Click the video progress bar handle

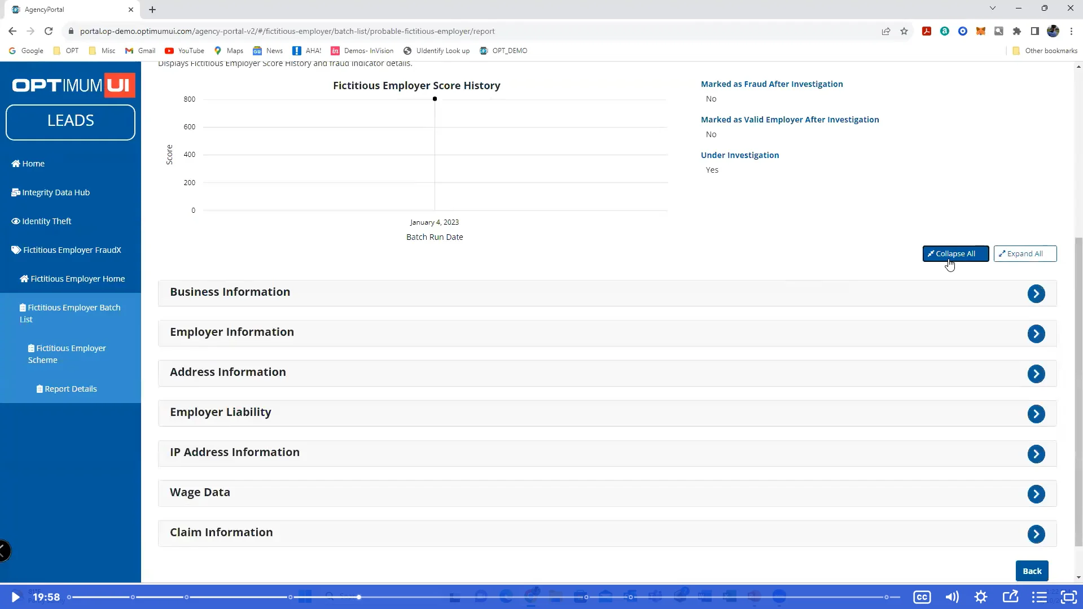(x=358, y=597)
